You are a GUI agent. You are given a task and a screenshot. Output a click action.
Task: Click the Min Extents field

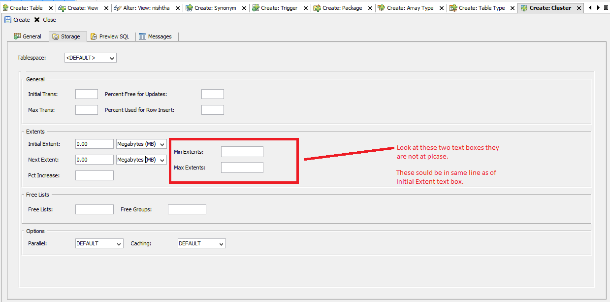tap(242, 152)
